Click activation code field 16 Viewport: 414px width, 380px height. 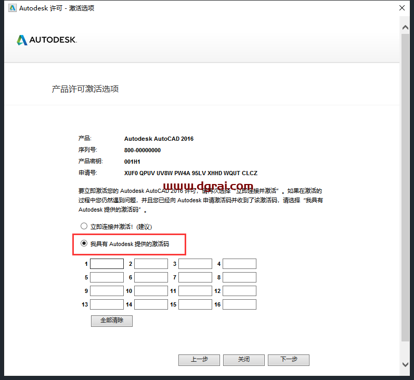coord(239,304)
